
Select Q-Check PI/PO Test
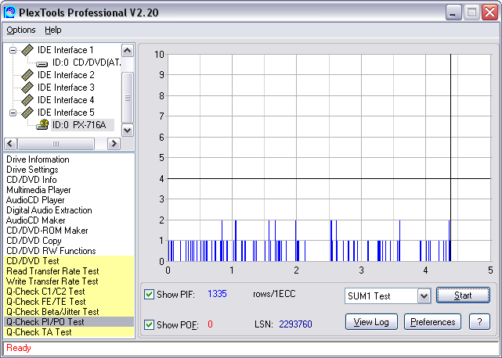[69, 322]
